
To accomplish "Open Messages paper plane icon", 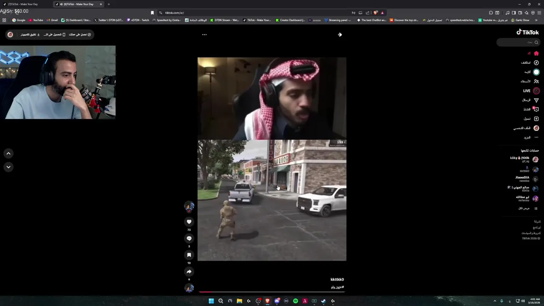I will tap(536, 100).
